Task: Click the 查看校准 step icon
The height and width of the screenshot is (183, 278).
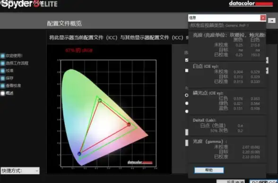Action: [3, 86]
